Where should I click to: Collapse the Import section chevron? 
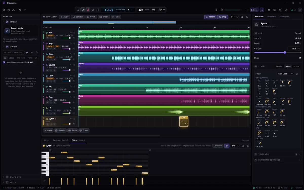4,22
